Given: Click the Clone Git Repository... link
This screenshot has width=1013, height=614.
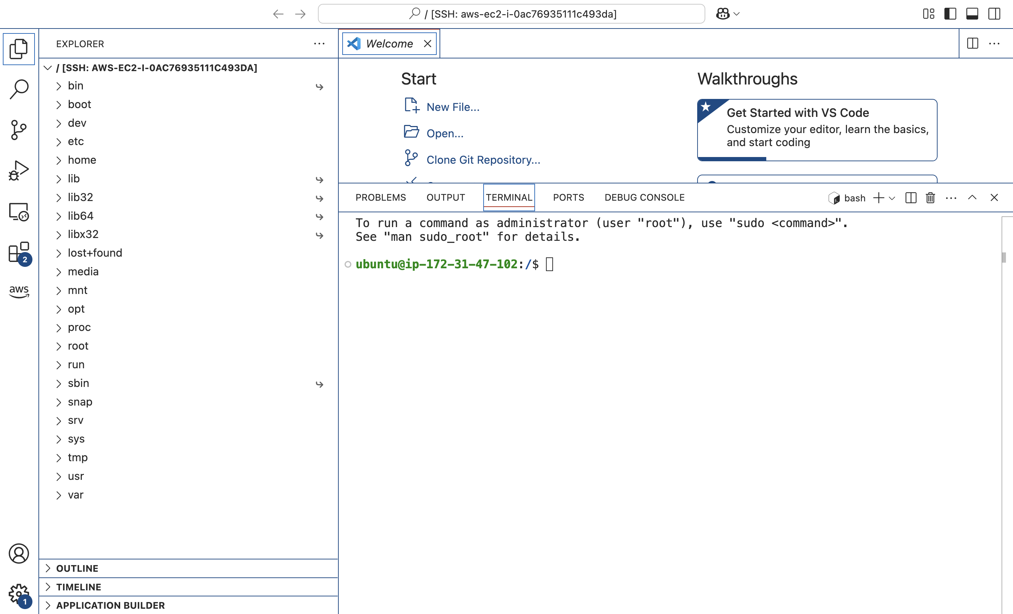Looking at the screenshot, I should pyautogui.click(x=483, y=160).
